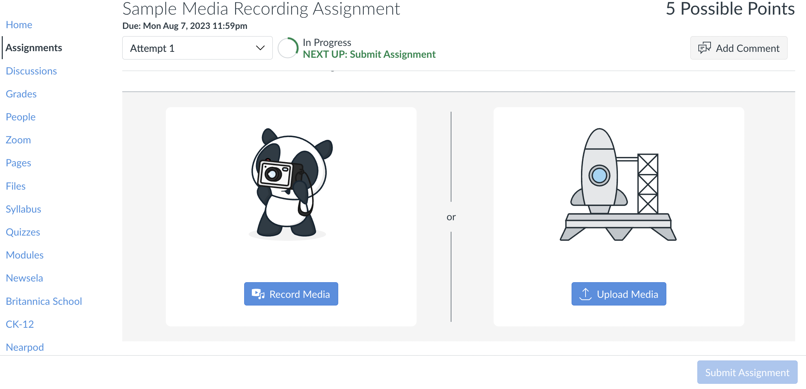806x389 pixels.
Task: Click the upload arrow icon
Action: (586, 294)
